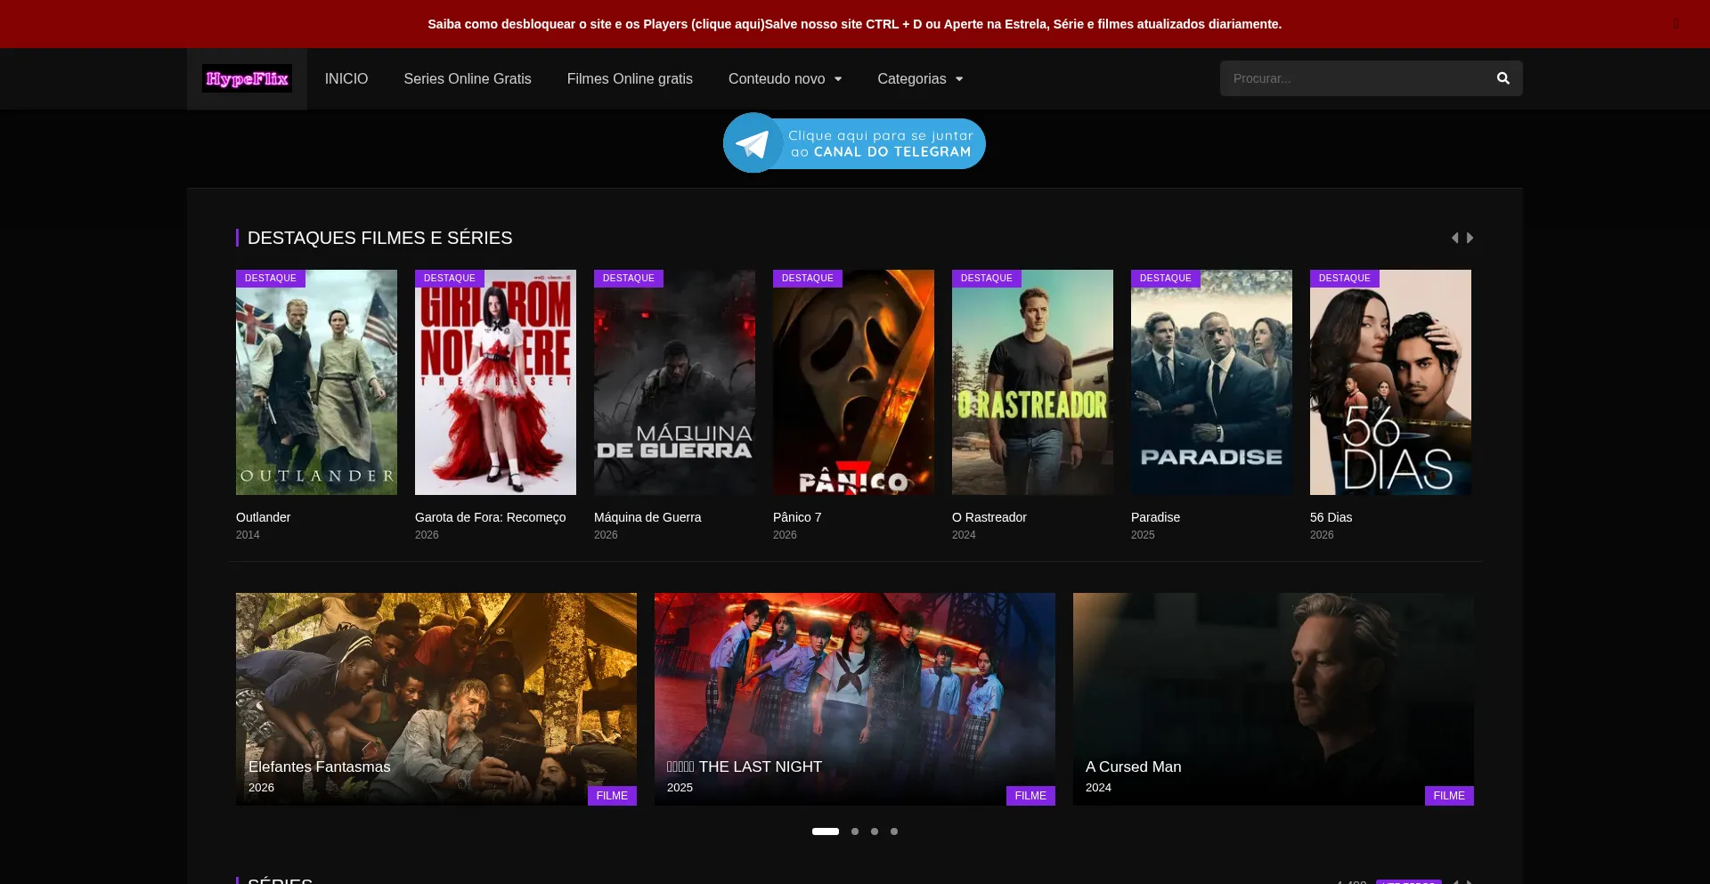Go to next Destaques carousel arrow

click(x=1470, y=238)
